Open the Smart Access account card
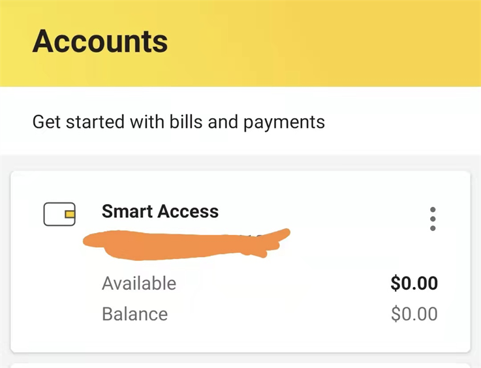481x368 pixels. [240, 262]
